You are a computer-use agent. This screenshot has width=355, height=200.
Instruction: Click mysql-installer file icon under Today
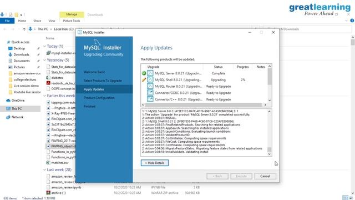48,53
